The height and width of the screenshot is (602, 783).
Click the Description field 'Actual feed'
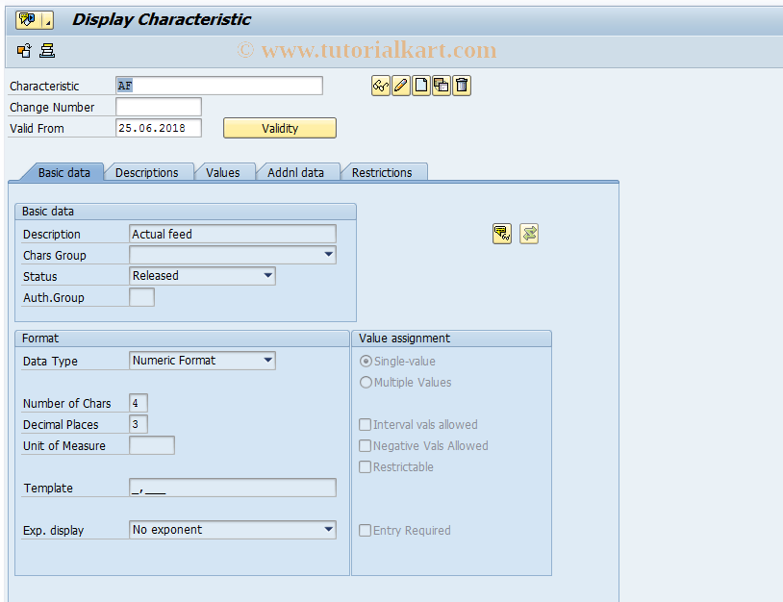click(x=233, y=234)
